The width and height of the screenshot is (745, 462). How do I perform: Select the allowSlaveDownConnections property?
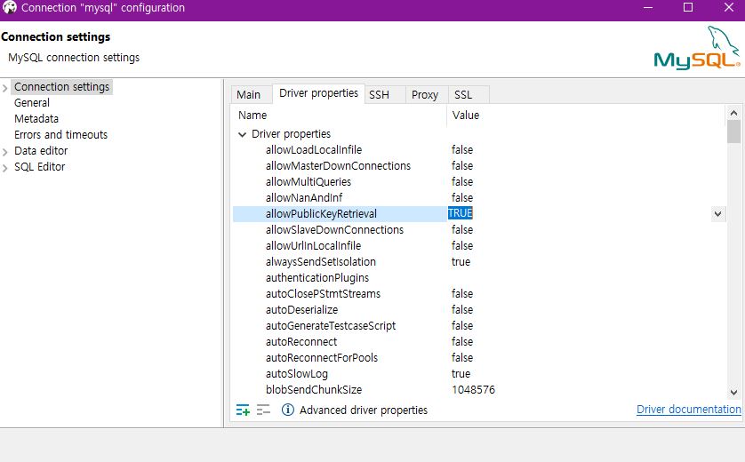334,230
